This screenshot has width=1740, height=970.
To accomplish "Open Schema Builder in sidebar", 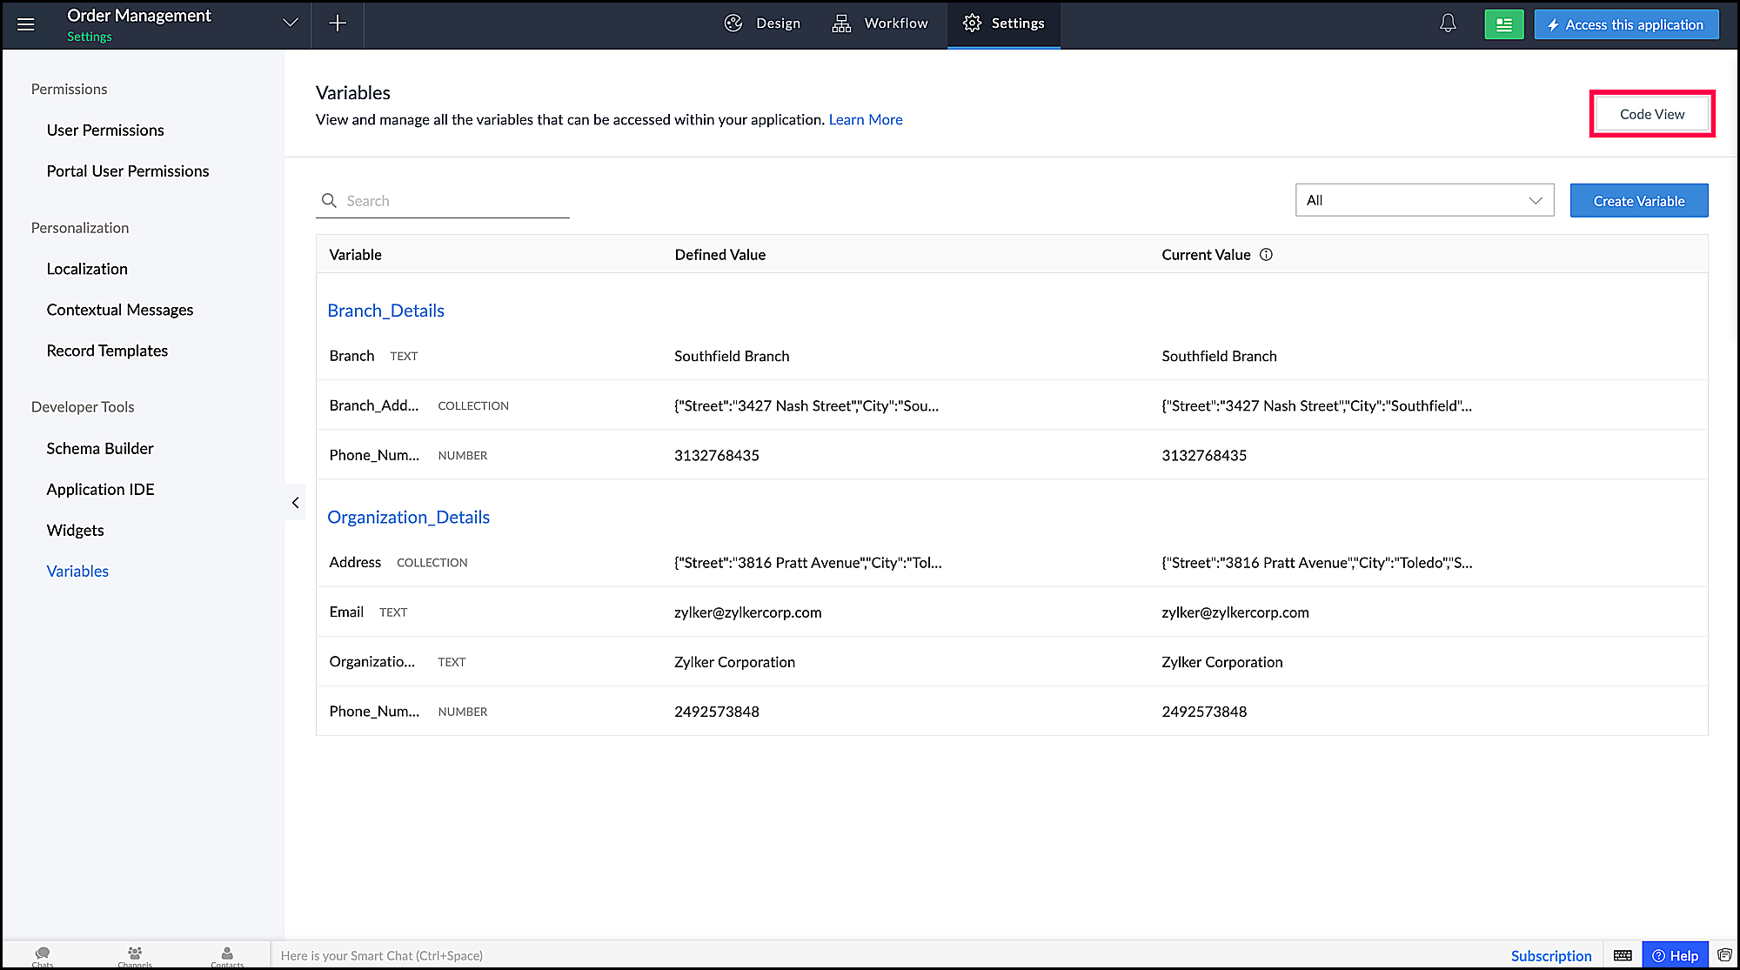I will click(x=100, y=448).
